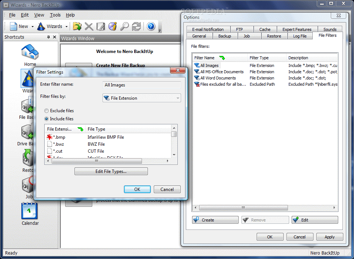Select Files excluded for all backups row
The image size is (354, 259).
pos(265,85)
